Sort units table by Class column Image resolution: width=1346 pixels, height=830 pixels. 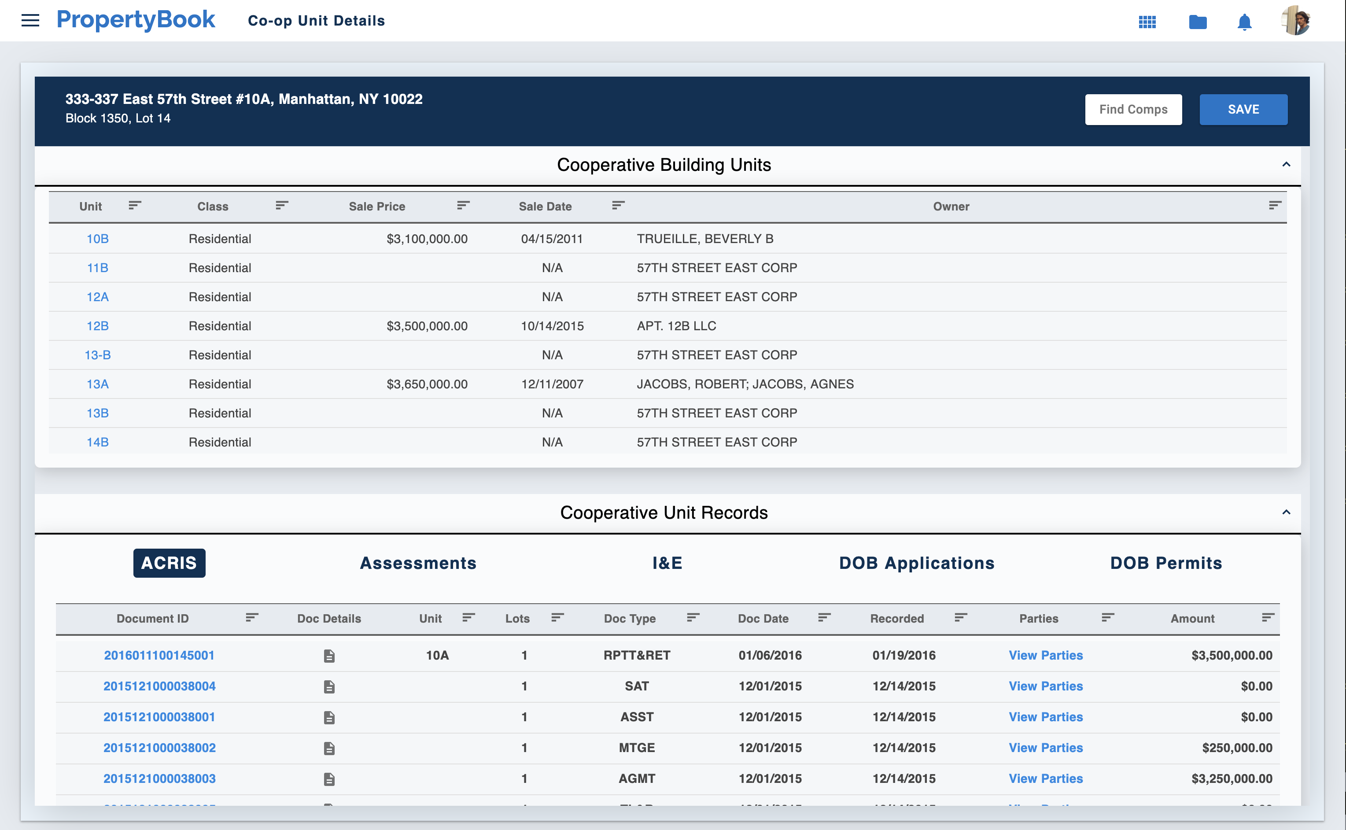282,205
